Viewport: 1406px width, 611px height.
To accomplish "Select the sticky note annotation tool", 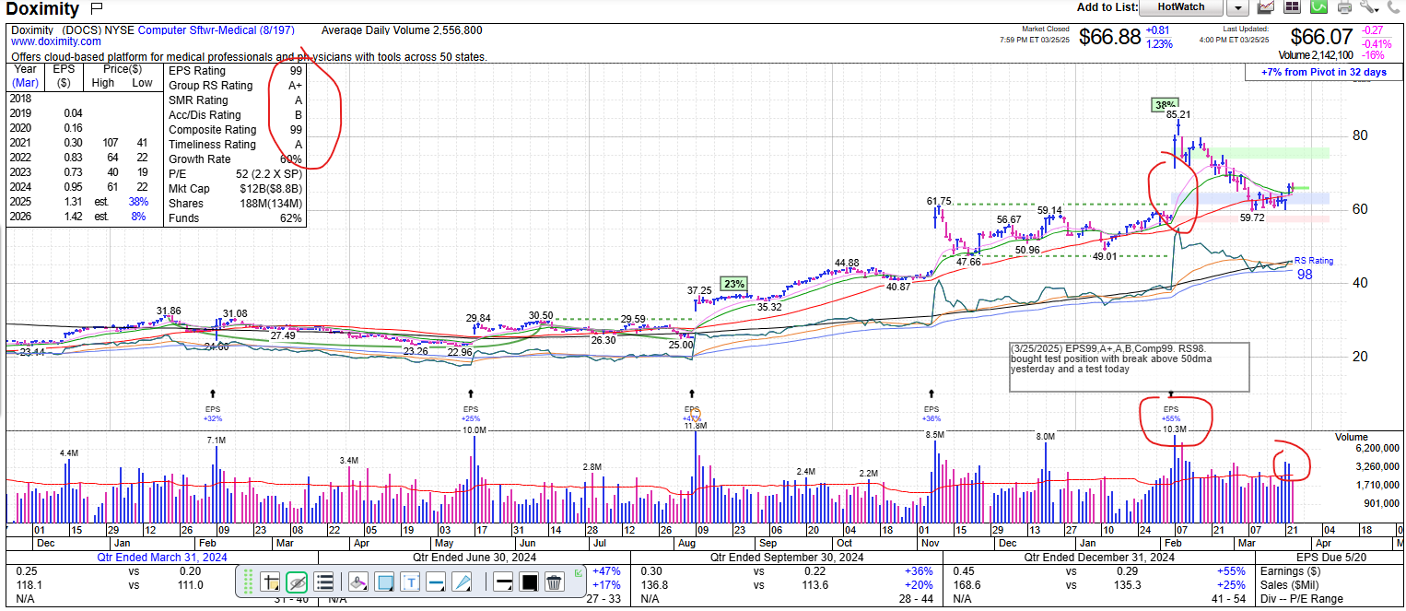I will coord(271,582).
